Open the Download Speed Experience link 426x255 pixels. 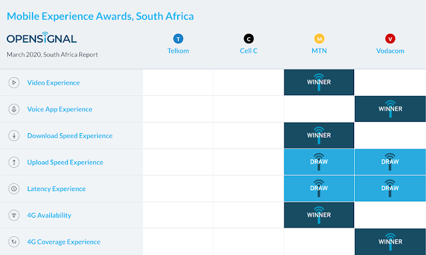tap(70, 136)
